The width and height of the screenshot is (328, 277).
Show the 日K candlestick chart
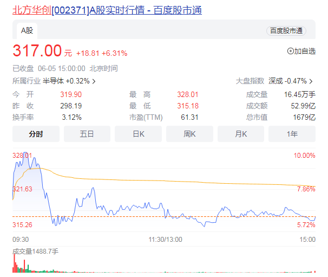coord(138,134)
